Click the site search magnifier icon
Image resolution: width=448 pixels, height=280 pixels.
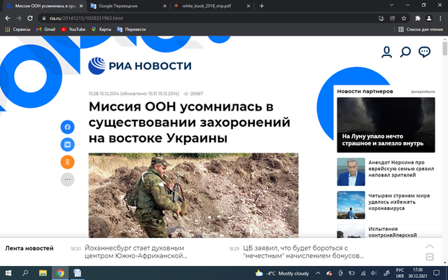(405, 52)
